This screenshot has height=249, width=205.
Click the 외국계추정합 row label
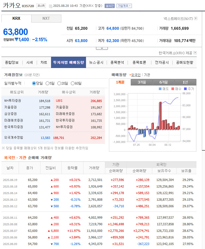[x=14, y=138]
